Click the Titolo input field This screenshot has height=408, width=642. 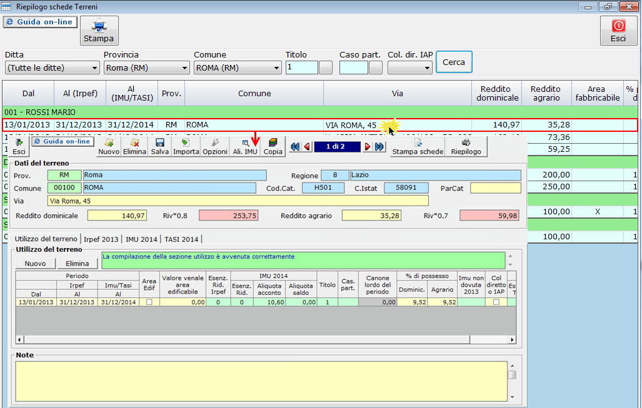coord(302,67)
